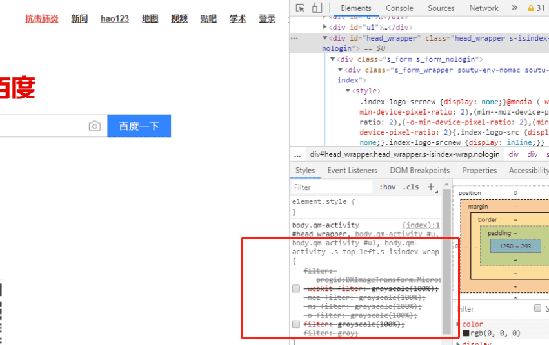Open the Accessibility sub-tab
Screen dimensions: 549x345
pyautogui.click(x=529, y=170)
